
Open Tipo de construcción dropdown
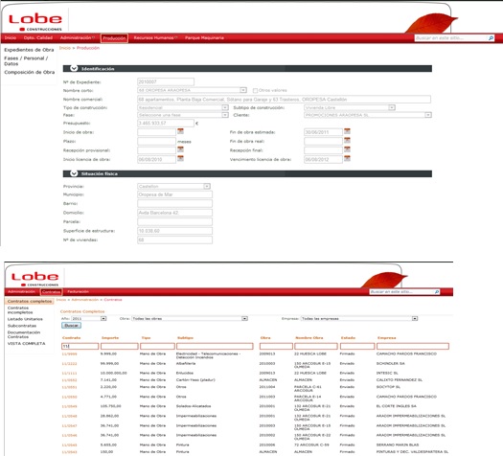coord(225,107)
